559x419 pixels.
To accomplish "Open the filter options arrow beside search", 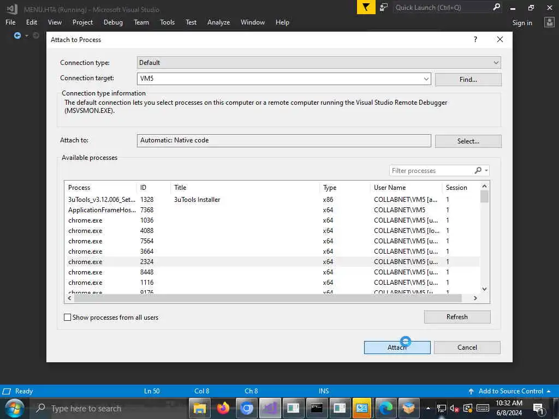I will 486,171.
